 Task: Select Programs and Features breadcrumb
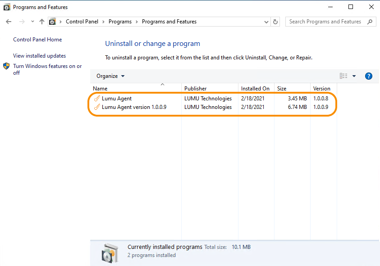click(169, 22)
